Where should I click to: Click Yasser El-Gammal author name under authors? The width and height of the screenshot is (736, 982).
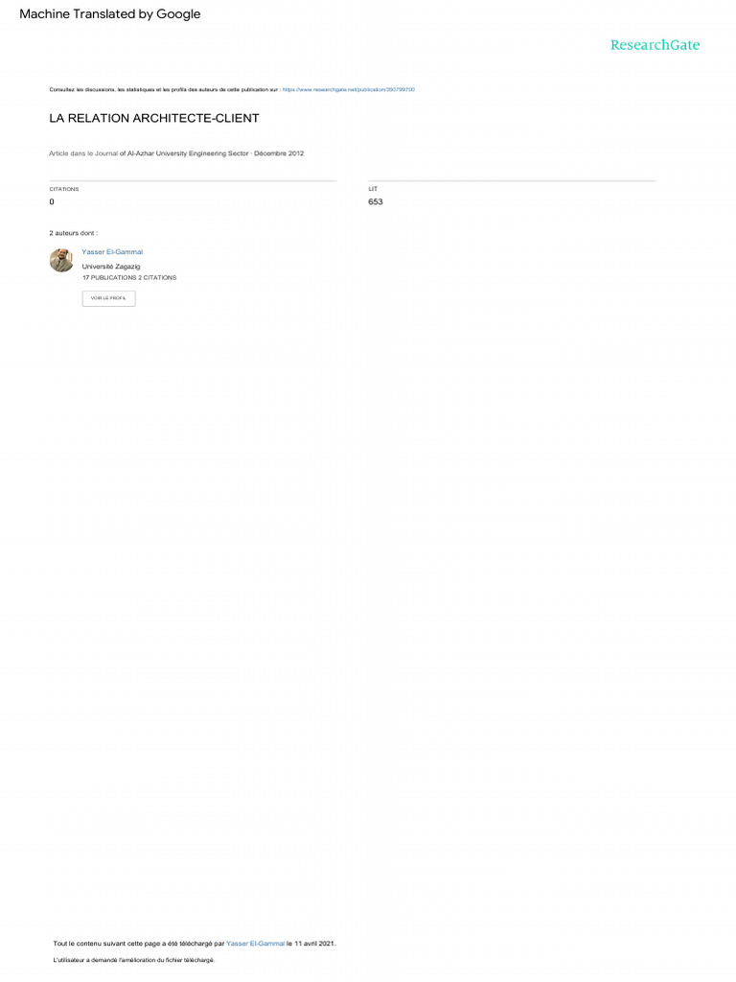pos(112,252)
